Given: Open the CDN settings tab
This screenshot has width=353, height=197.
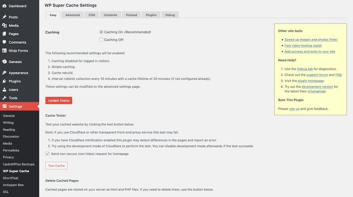Looking at the screenshot, I should (92, 15).
